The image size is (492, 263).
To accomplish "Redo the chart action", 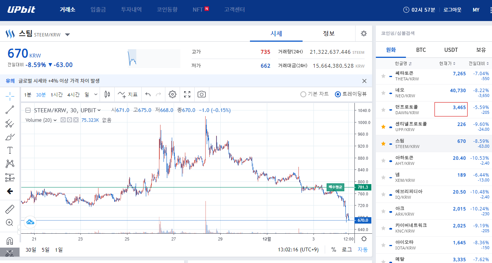I will (158, 94).
